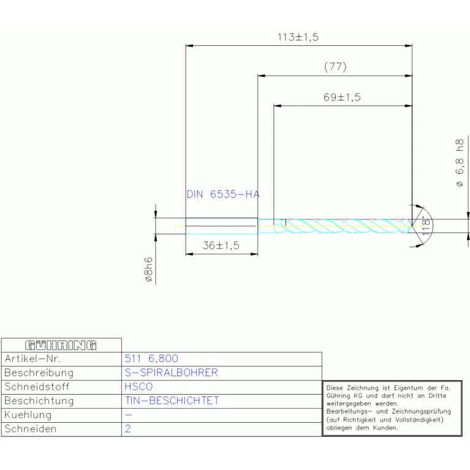Click the 69±1,5 flute length dimension
The height and width of the screenshot is (470, 470).
tap(341, 97)
